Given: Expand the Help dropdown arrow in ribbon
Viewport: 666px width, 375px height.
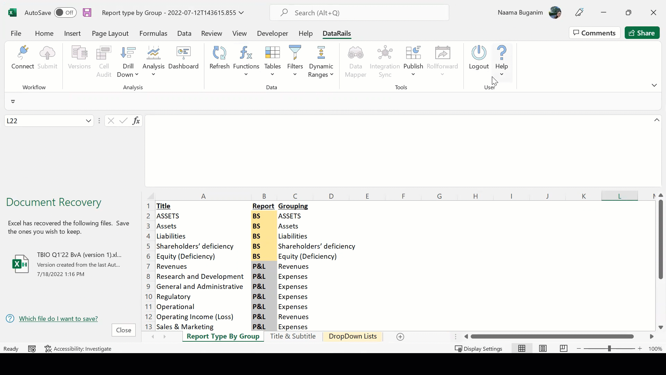Looking at the screenshot, I should coord(502,74).
